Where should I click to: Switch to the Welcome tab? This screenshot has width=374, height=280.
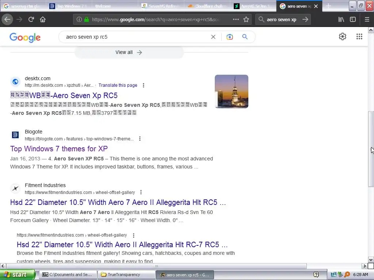pyautogui.click(x=114, y=6)
